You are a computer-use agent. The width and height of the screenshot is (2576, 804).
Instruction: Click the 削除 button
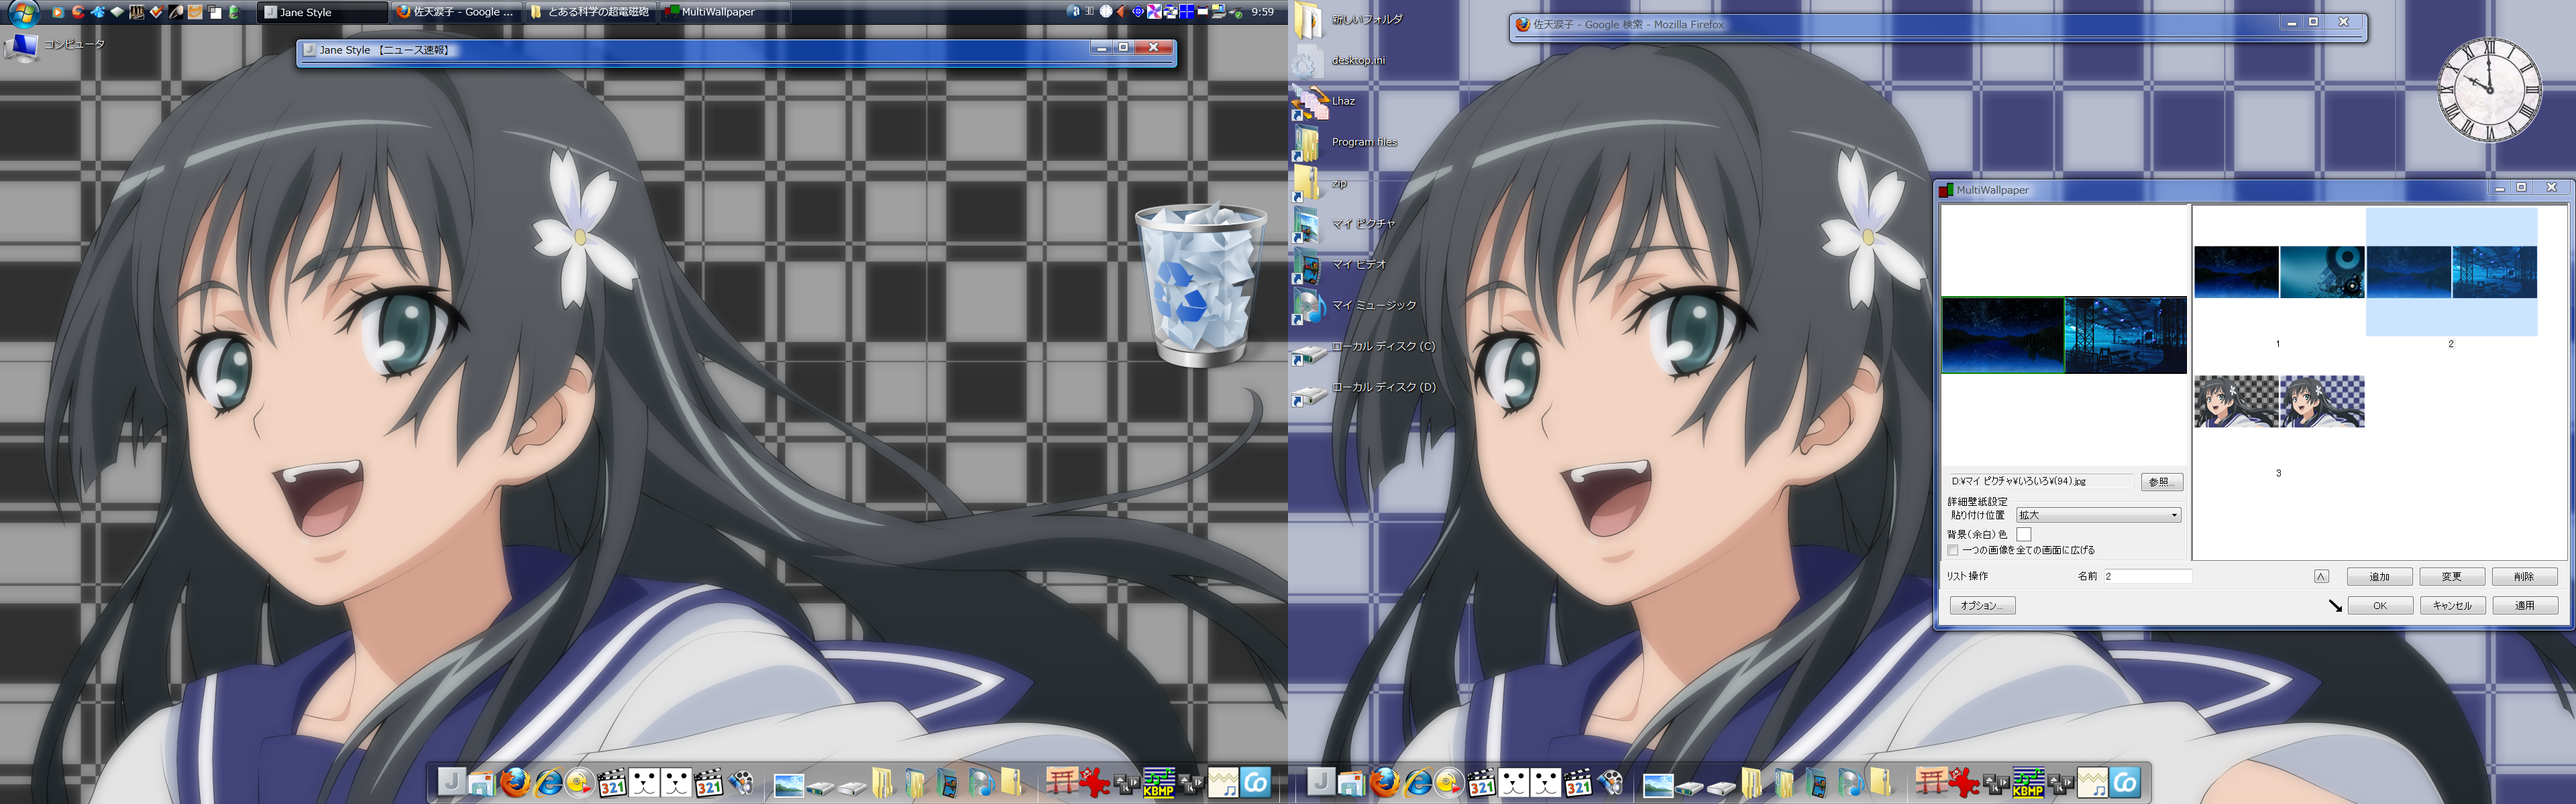pyautogui.click(x=2524, y=576)
